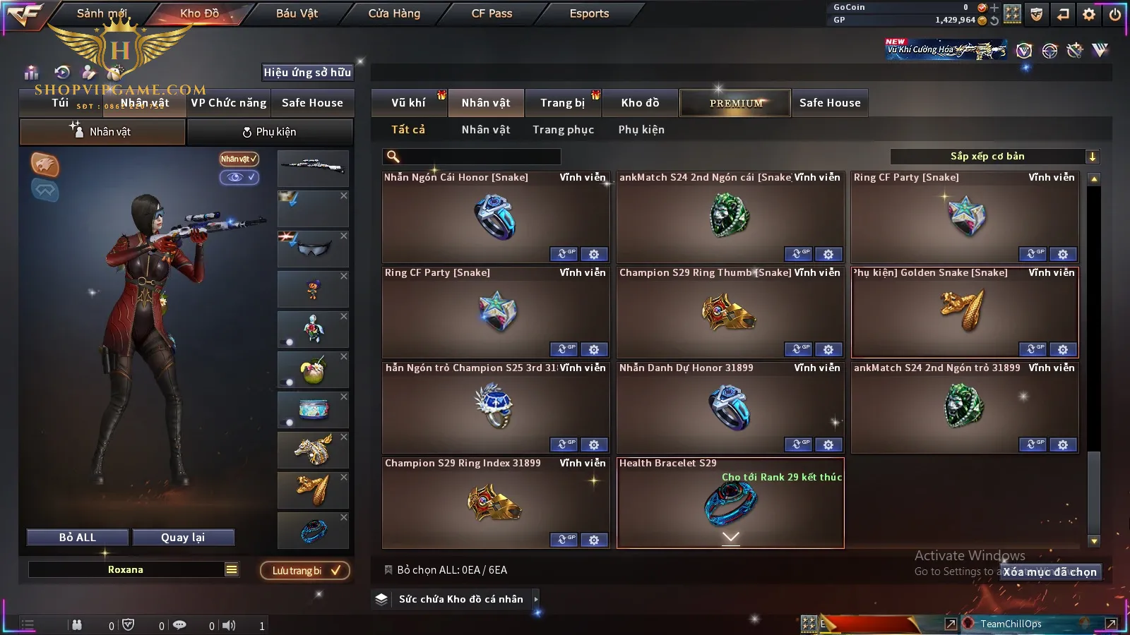Expand Sức chứa Kho đồ cá nhân arrow
1130x635 pixels.
coord(536,599)
